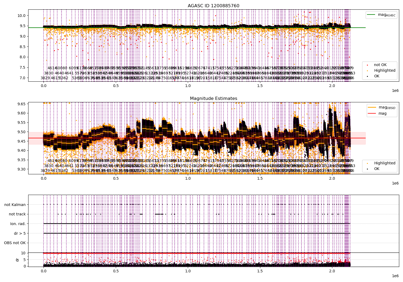
Task: Click the 'Ion. rad.' row label
Action: coord(18,224)
